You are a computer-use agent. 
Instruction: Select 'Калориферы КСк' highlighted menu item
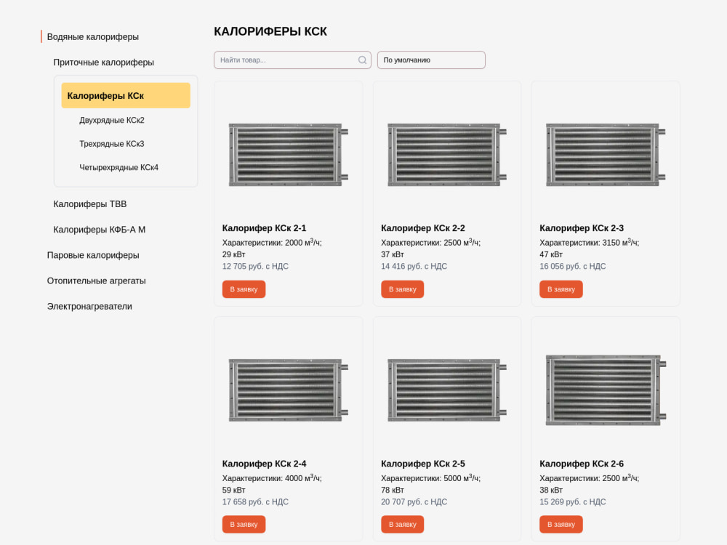(126, 95)
